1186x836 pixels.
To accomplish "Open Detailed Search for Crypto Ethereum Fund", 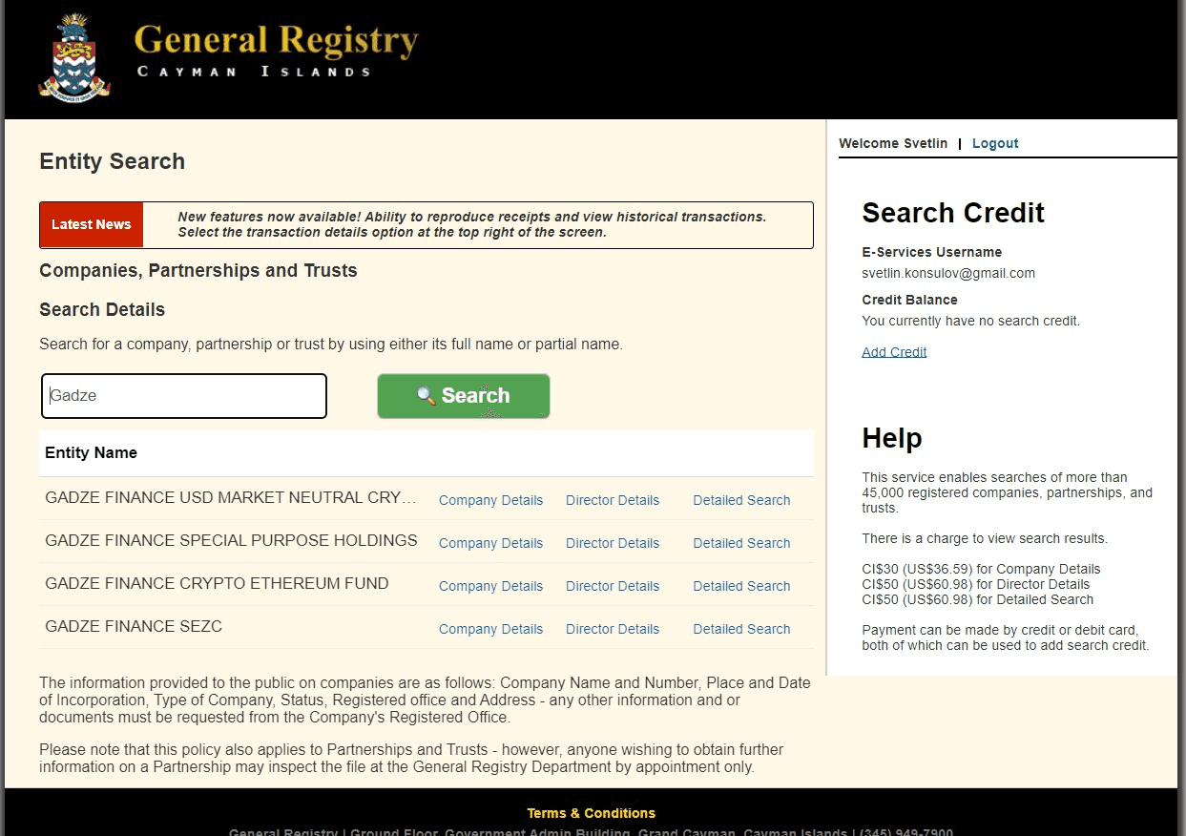I will [x=741, y=586].
